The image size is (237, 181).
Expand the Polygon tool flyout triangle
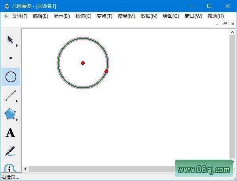tap(17, 120)
